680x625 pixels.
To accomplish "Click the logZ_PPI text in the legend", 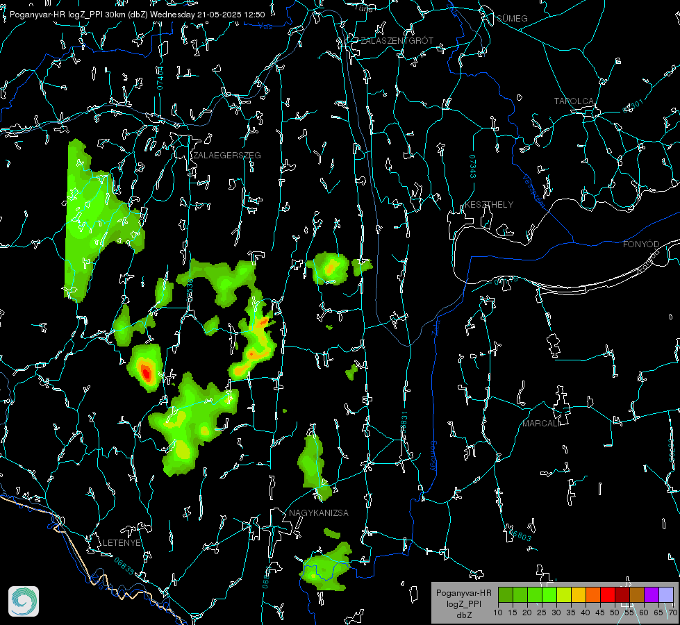I will [x=463, y=604].
